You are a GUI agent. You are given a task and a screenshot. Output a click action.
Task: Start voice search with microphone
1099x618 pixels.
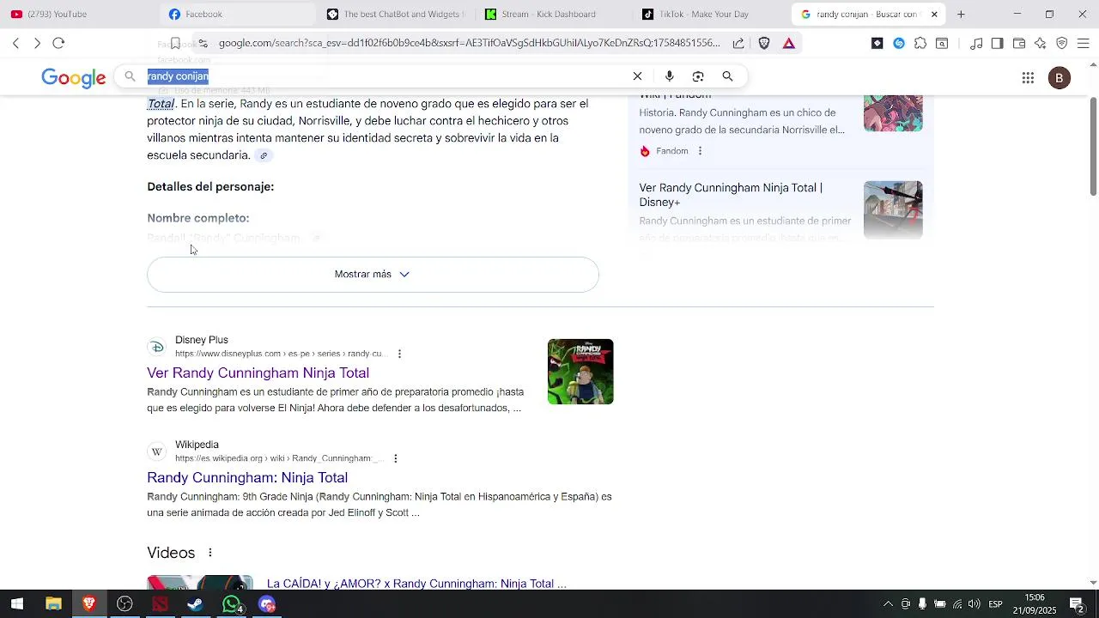[670, 76]
